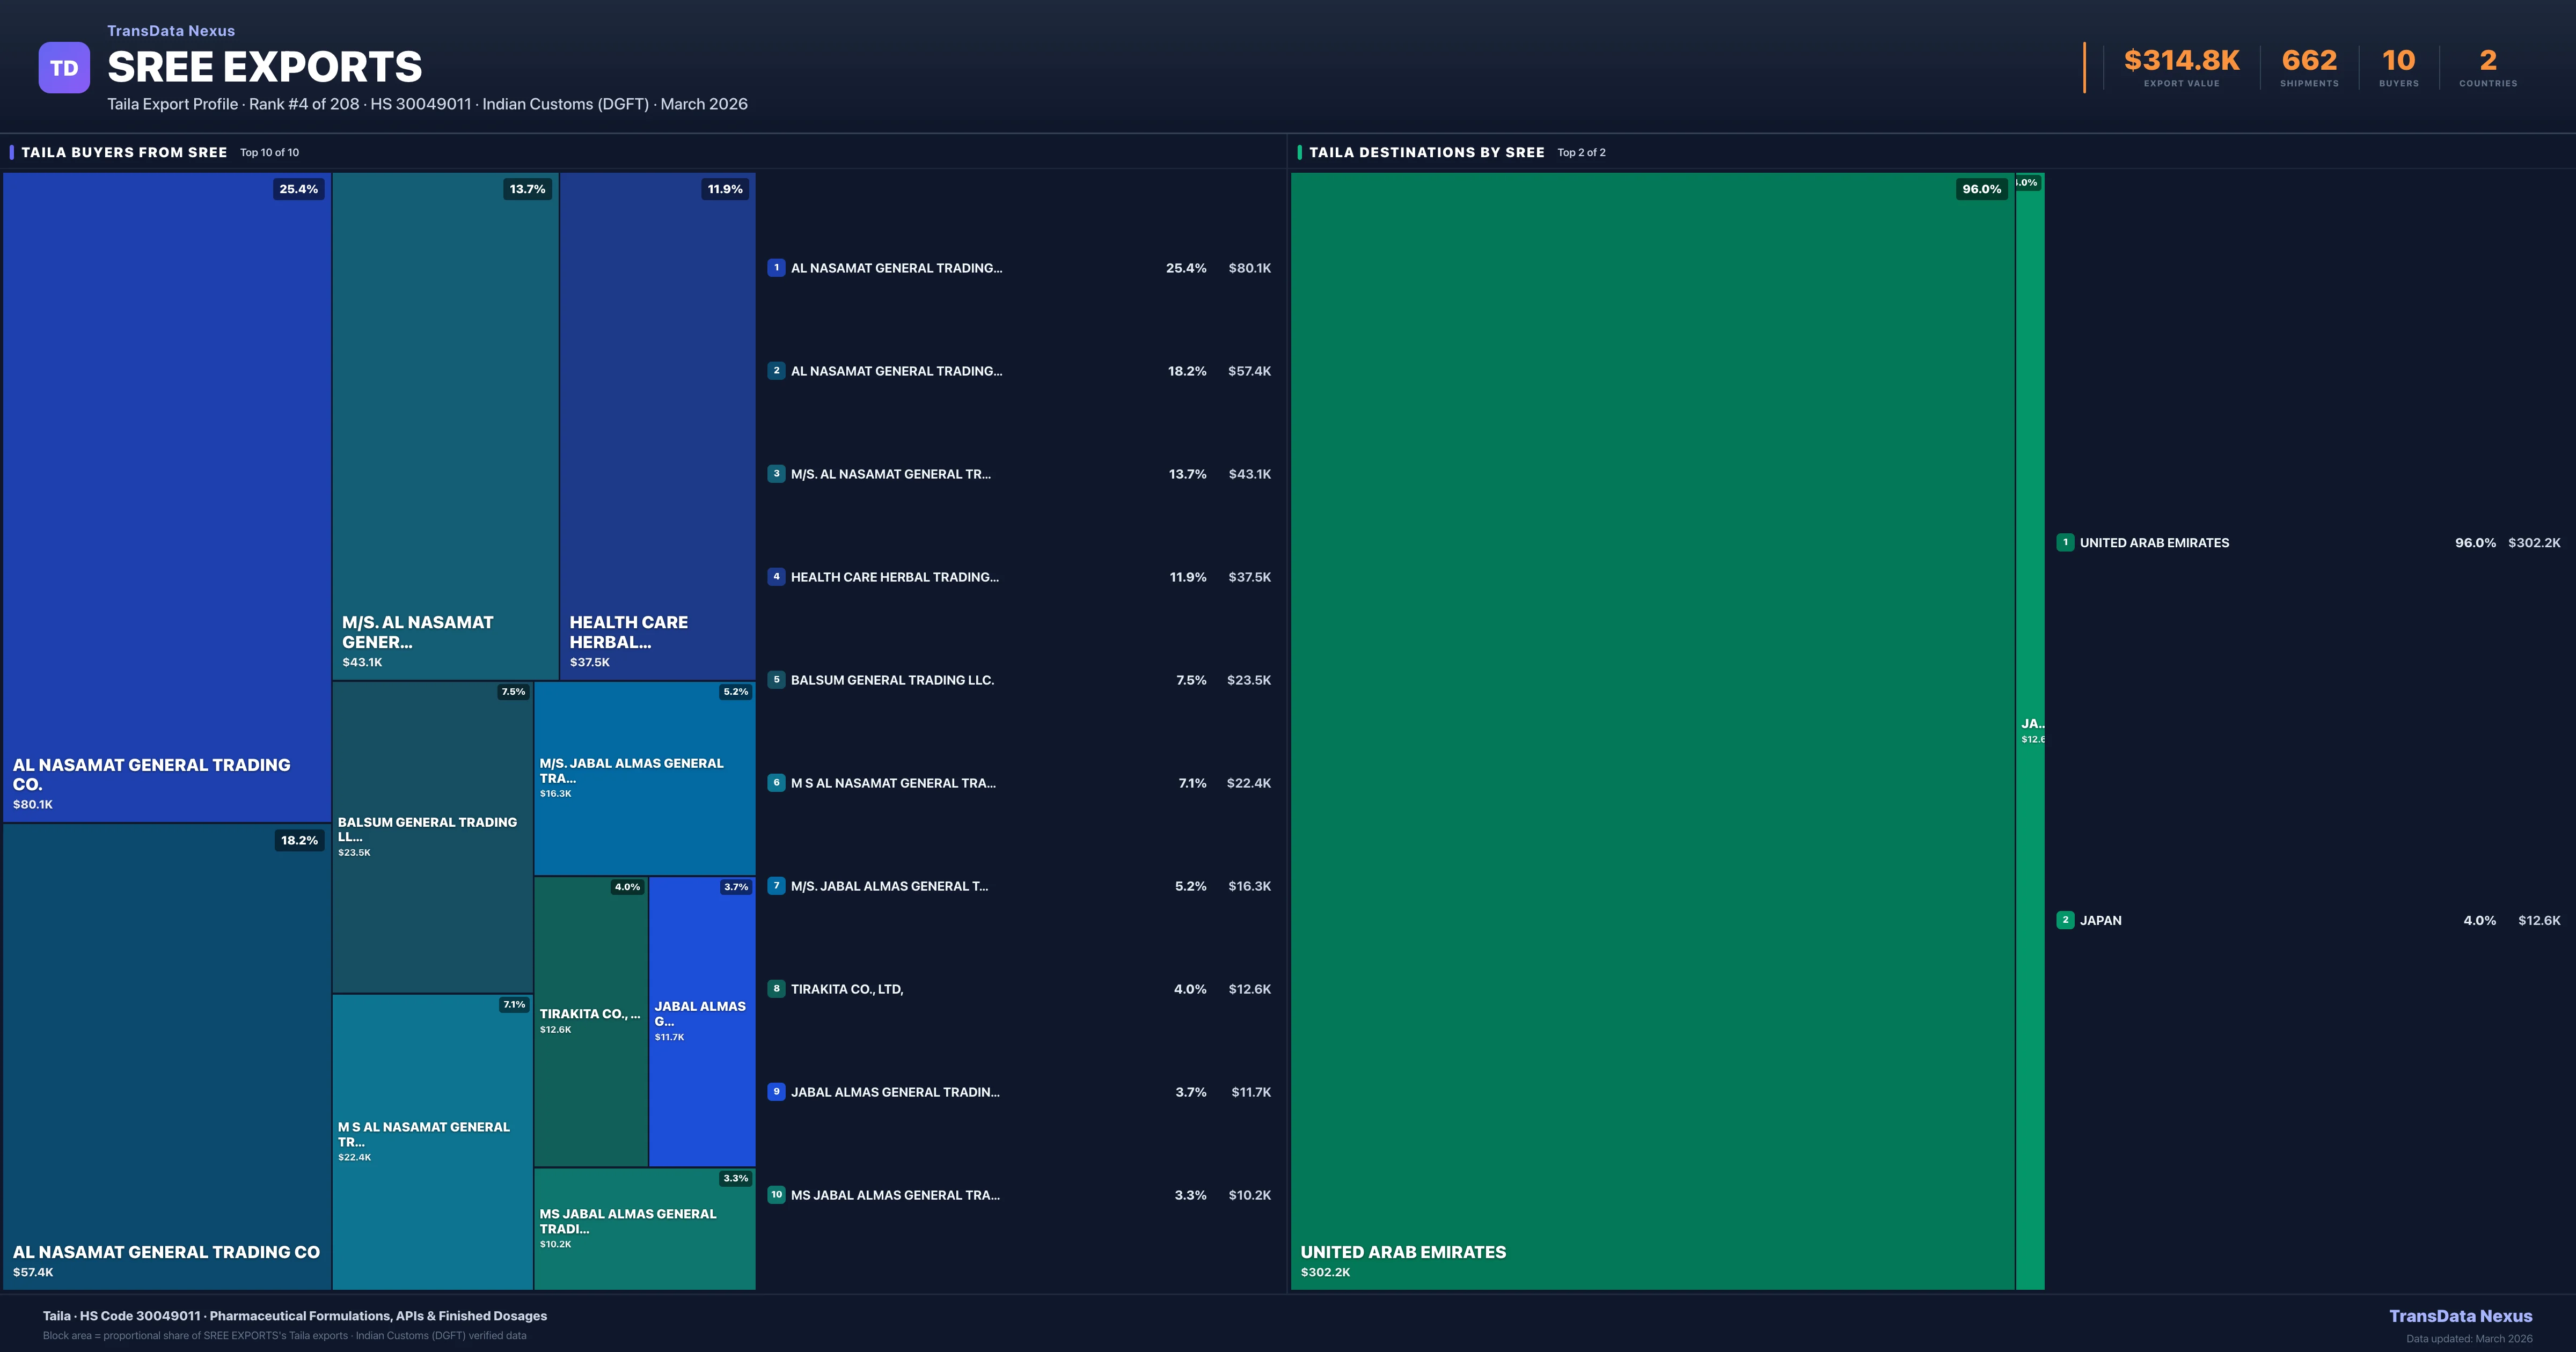Select the HEALTH CARE HERBAL treemap block

click(657, 425)
